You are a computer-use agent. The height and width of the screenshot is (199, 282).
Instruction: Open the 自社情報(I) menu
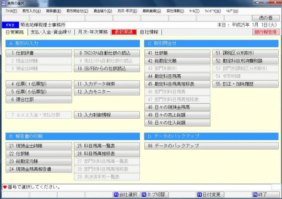pyautogui.click(x=175, y=11)
